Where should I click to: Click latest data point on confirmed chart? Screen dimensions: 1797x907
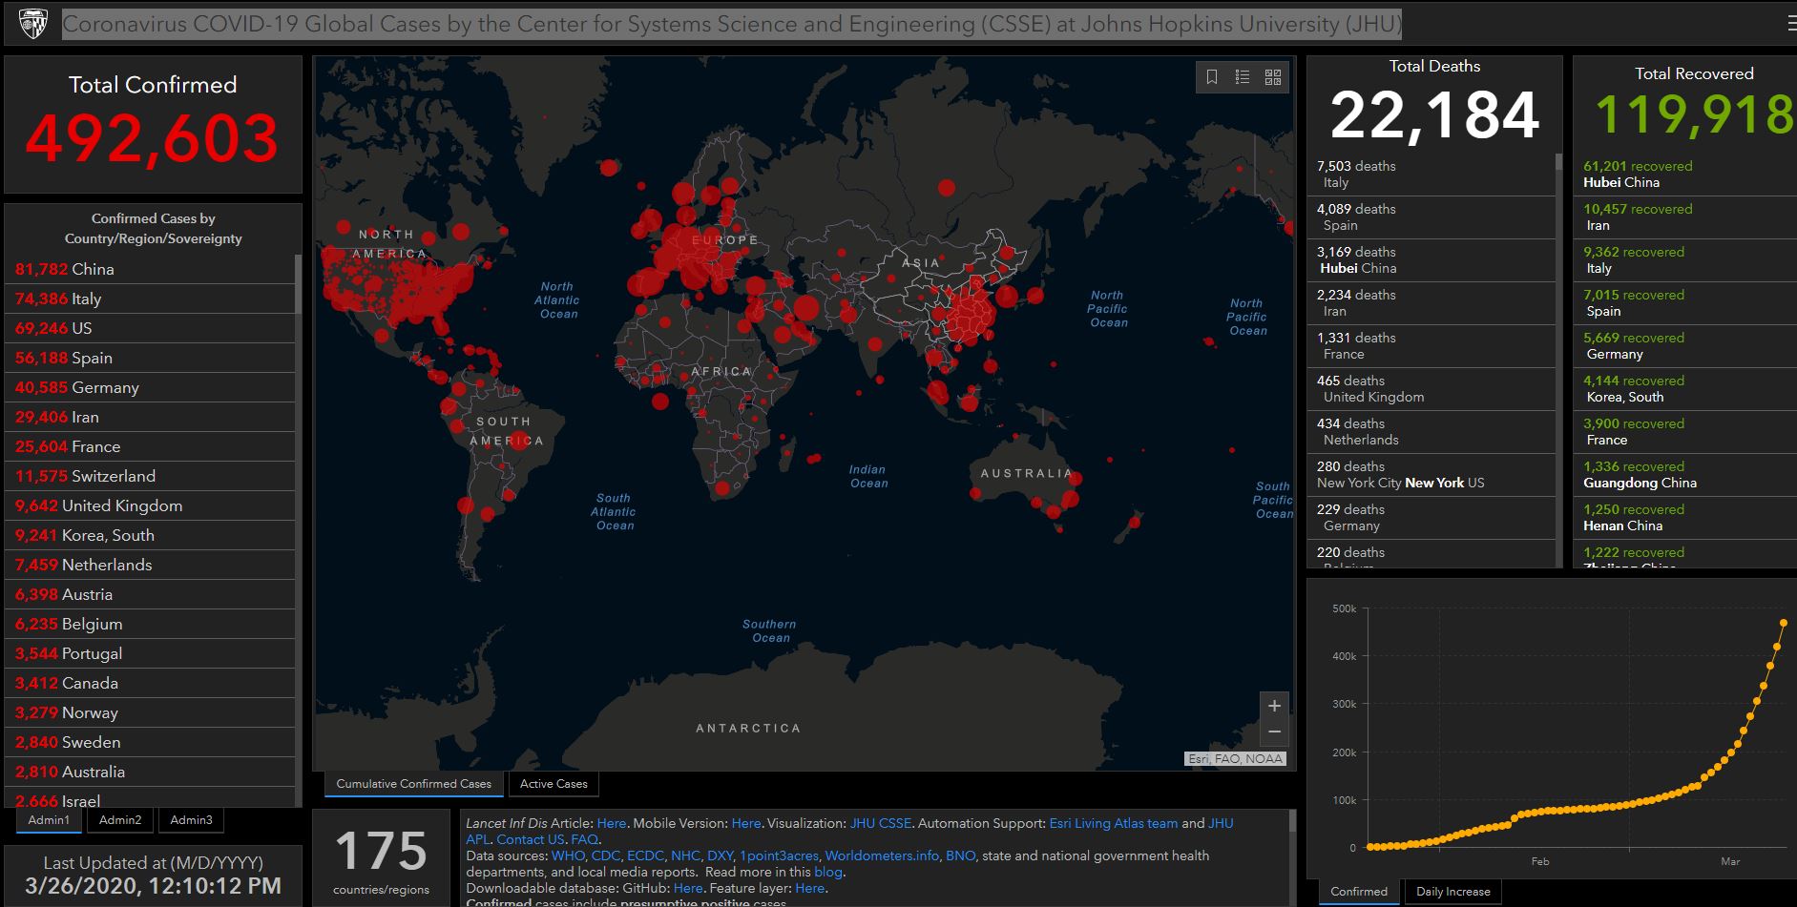tap(1784, 623)
